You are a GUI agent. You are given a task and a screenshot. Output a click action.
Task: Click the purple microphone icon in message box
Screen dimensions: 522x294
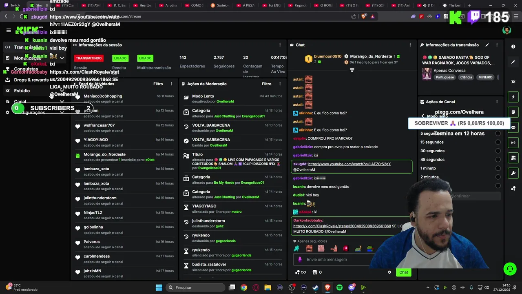pos(300,259)
